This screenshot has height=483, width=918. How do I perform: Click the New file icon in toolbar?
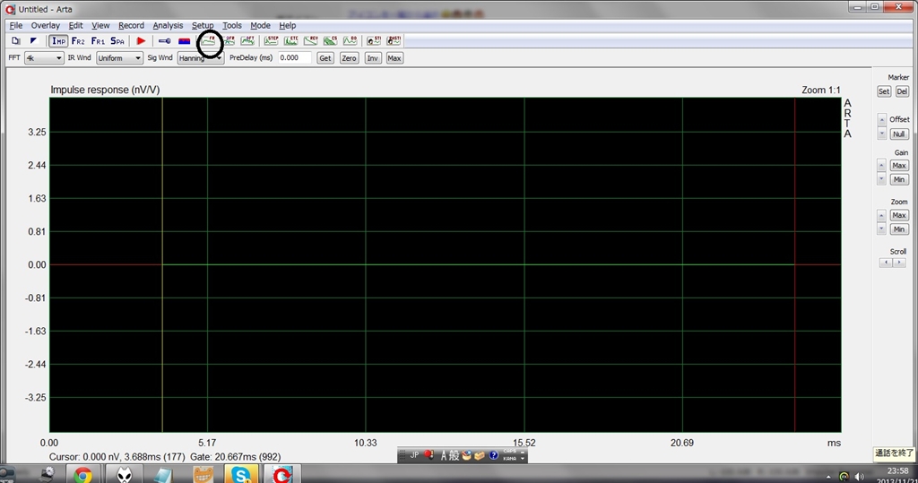coord(16,41)
